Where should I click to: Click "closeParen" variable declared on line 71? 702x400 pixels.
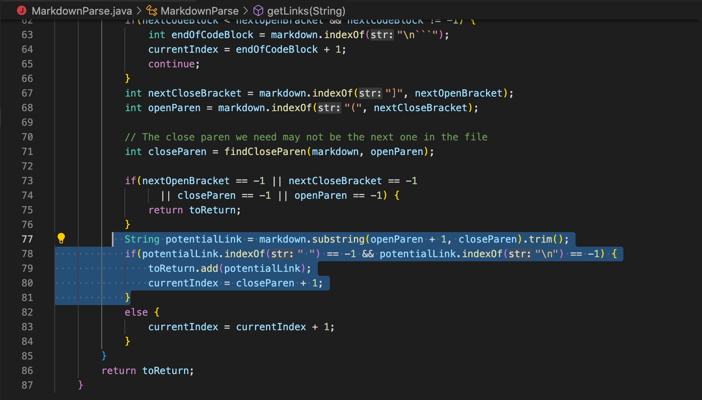(178, 152)
